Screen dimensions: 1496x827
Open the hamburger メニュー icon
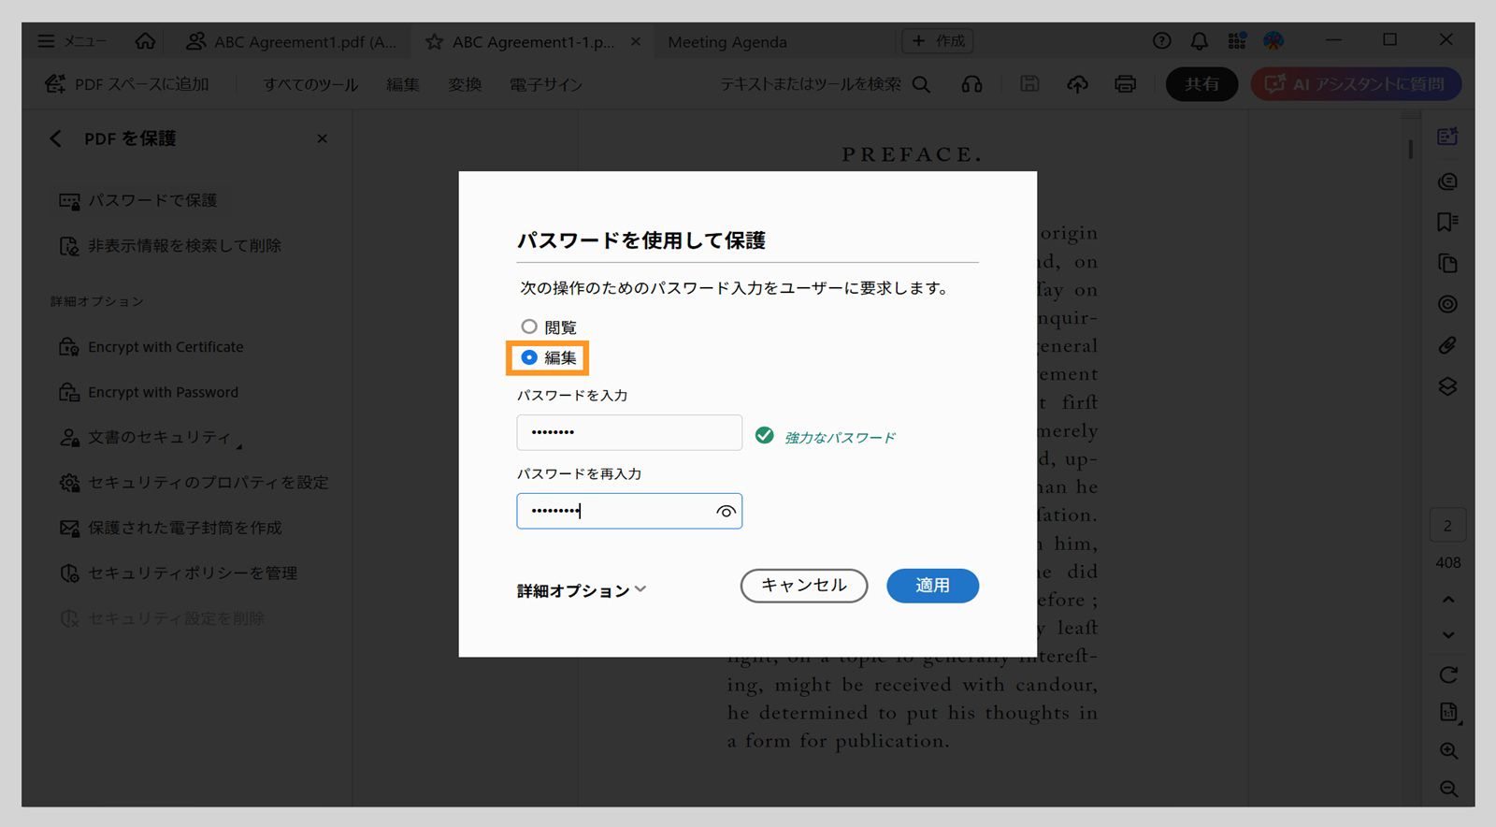[46, 41]
